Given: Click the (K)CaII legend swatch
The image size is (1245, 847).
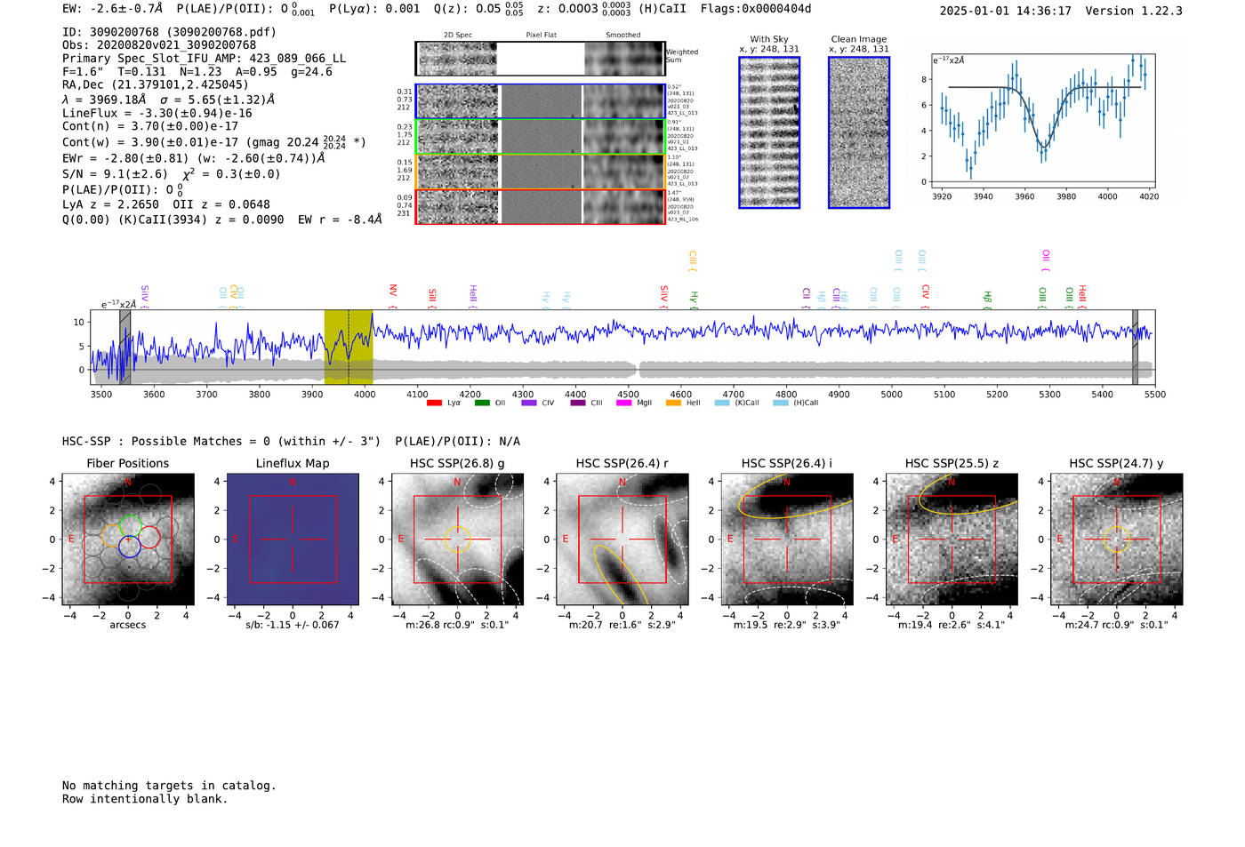Looking at the screenshot, I should point(722,404).
